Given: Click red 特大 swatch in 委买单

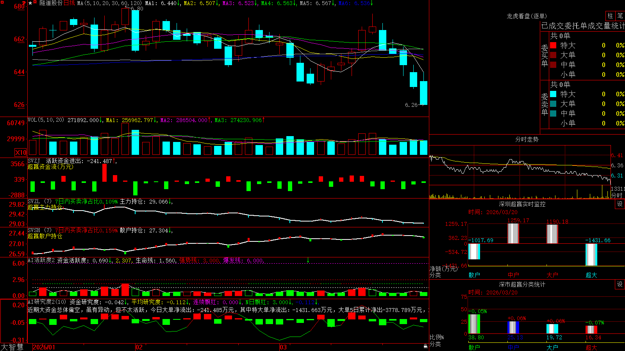Looking at the screenshot, I should pos(553,45).
